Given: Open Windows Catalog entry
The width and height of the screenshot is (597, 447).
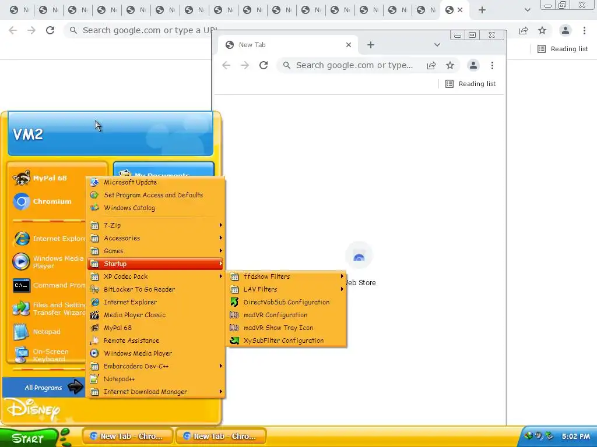Looking at the screenshot, I should coord(156,208).
